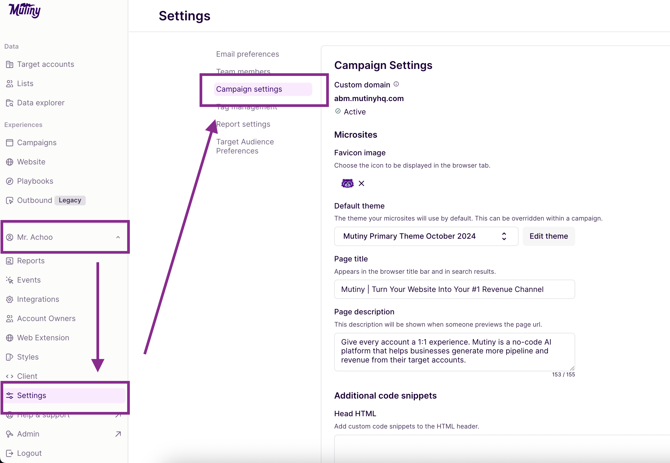Screen dimensions: 670x463
Task: Click the raccoon favicon image
Action: tap(347, 183)
